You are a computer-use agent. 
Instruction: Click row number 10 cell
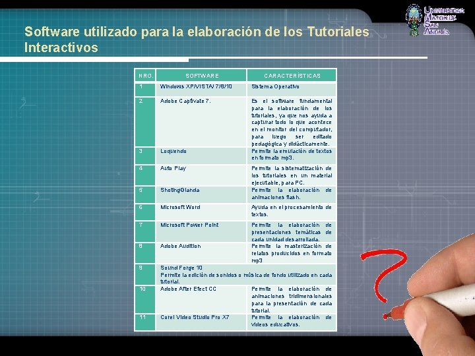tap(145, 300)
